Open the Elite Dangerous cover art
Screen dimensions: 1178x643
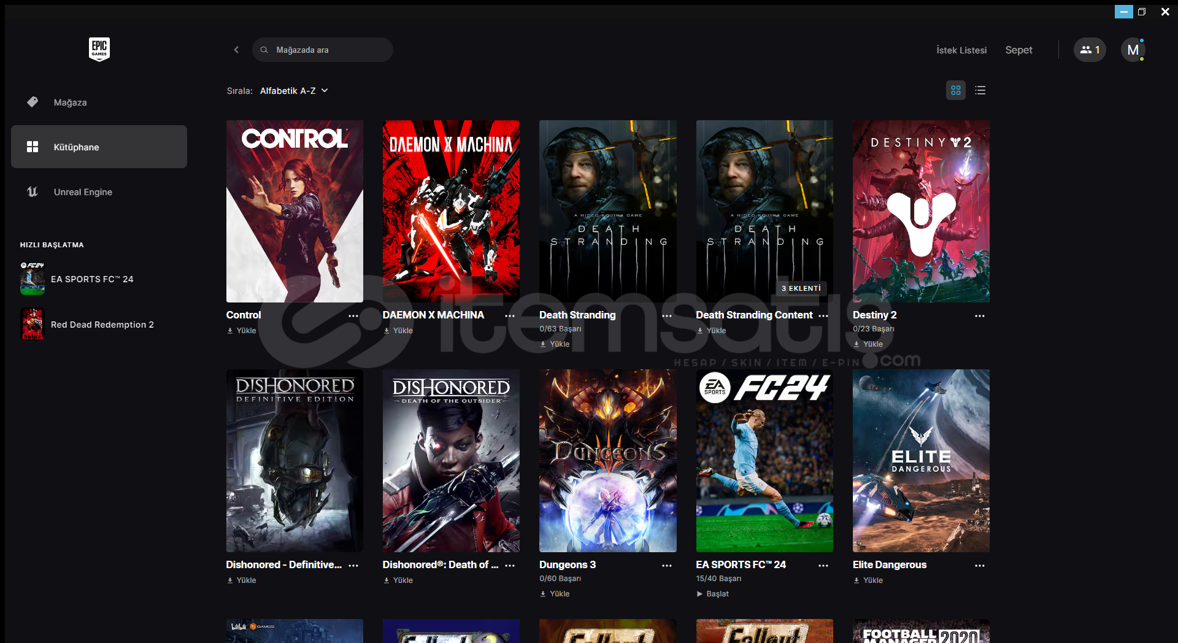(x=921, y=461)
